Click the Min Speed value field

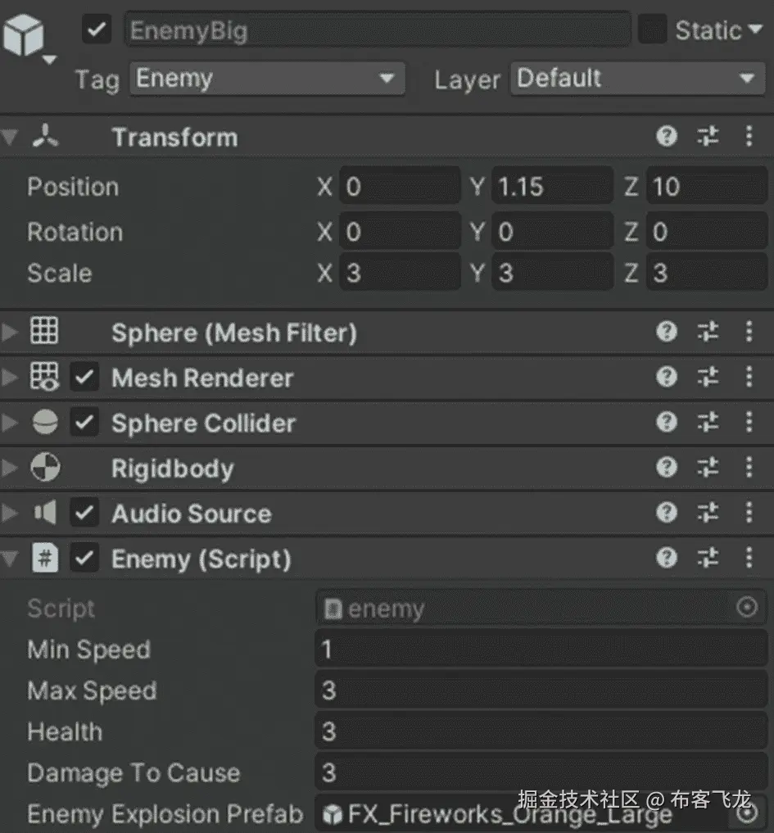click(541, 650)
